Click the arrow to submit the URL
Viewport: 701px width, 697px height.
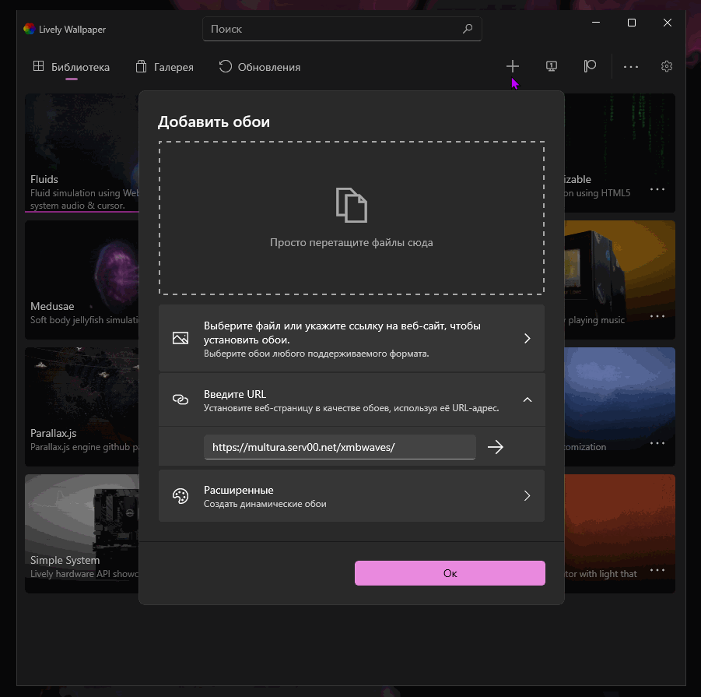click(x=495, y=447)
